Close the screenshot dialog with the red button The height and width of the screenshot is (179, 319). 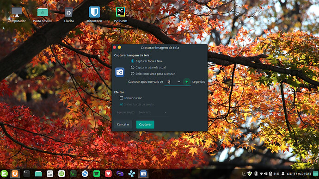114,47
